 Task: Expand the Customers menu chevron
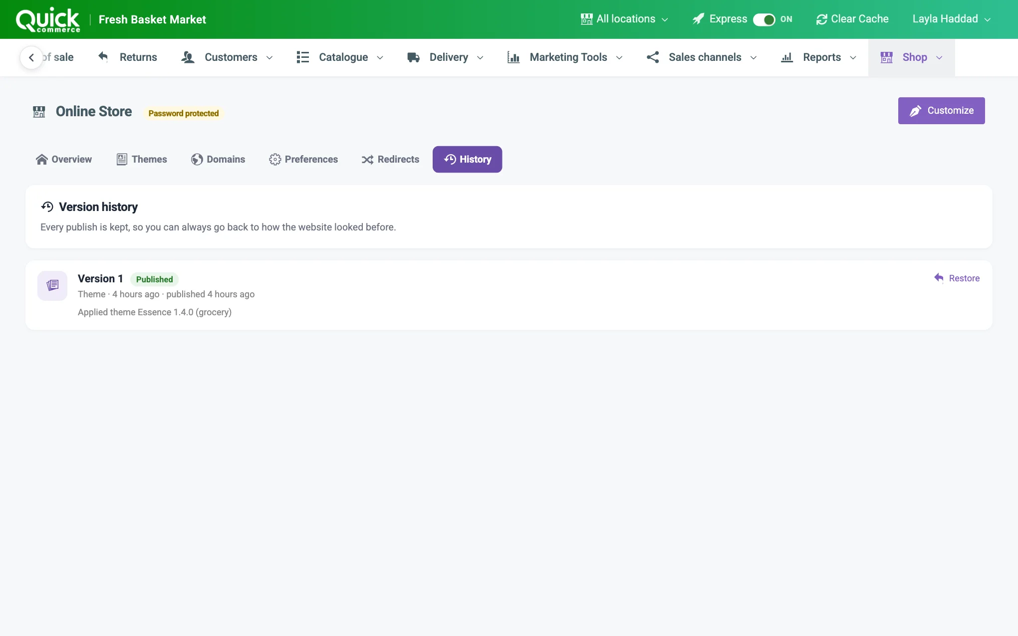coord(269,58)
